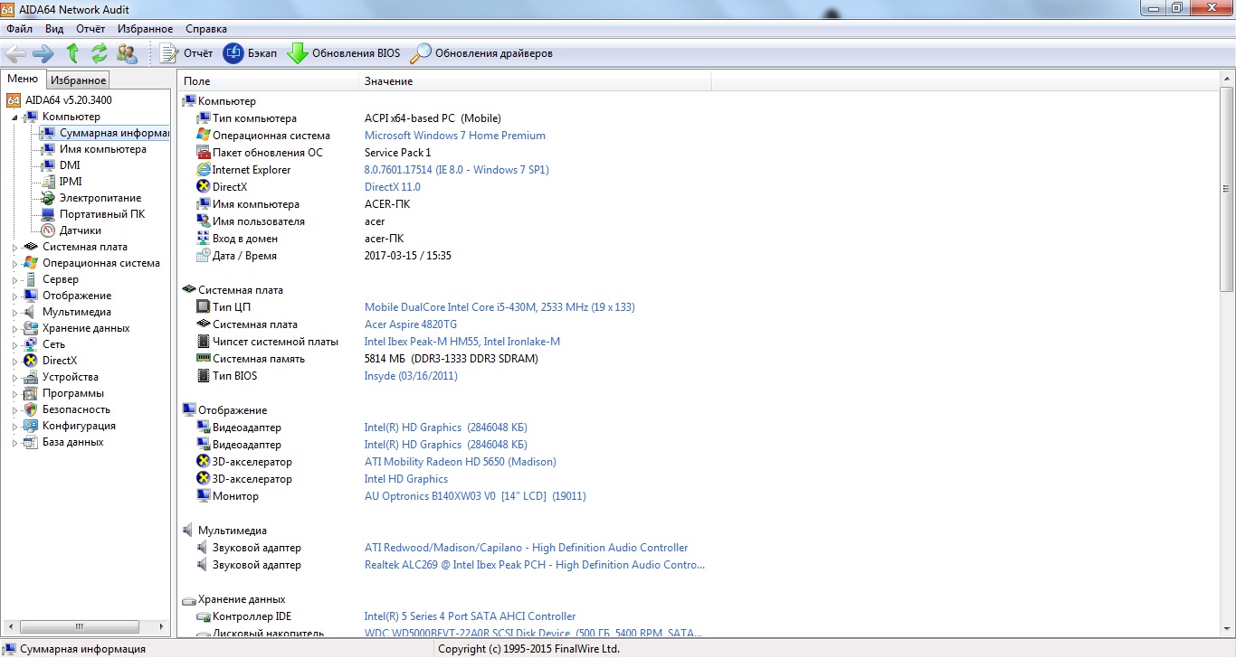Click the Имя пользователя user icon
The image size is (1236, 658).
204,221
